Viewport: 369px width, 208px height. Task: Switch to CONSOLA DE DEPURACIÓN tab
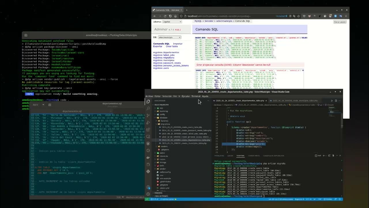(273, 156)
